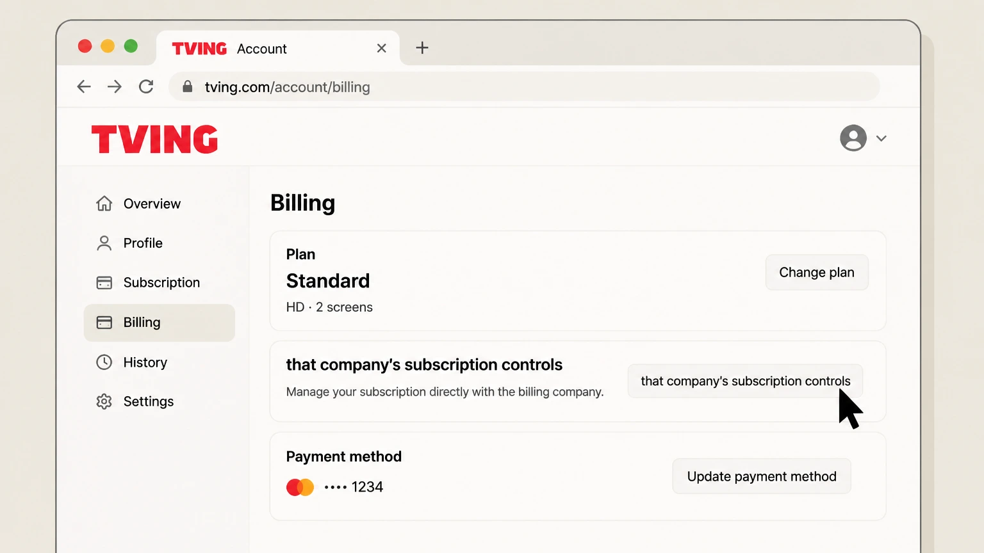Click the card number ending 1234

[x=354, y=487]
